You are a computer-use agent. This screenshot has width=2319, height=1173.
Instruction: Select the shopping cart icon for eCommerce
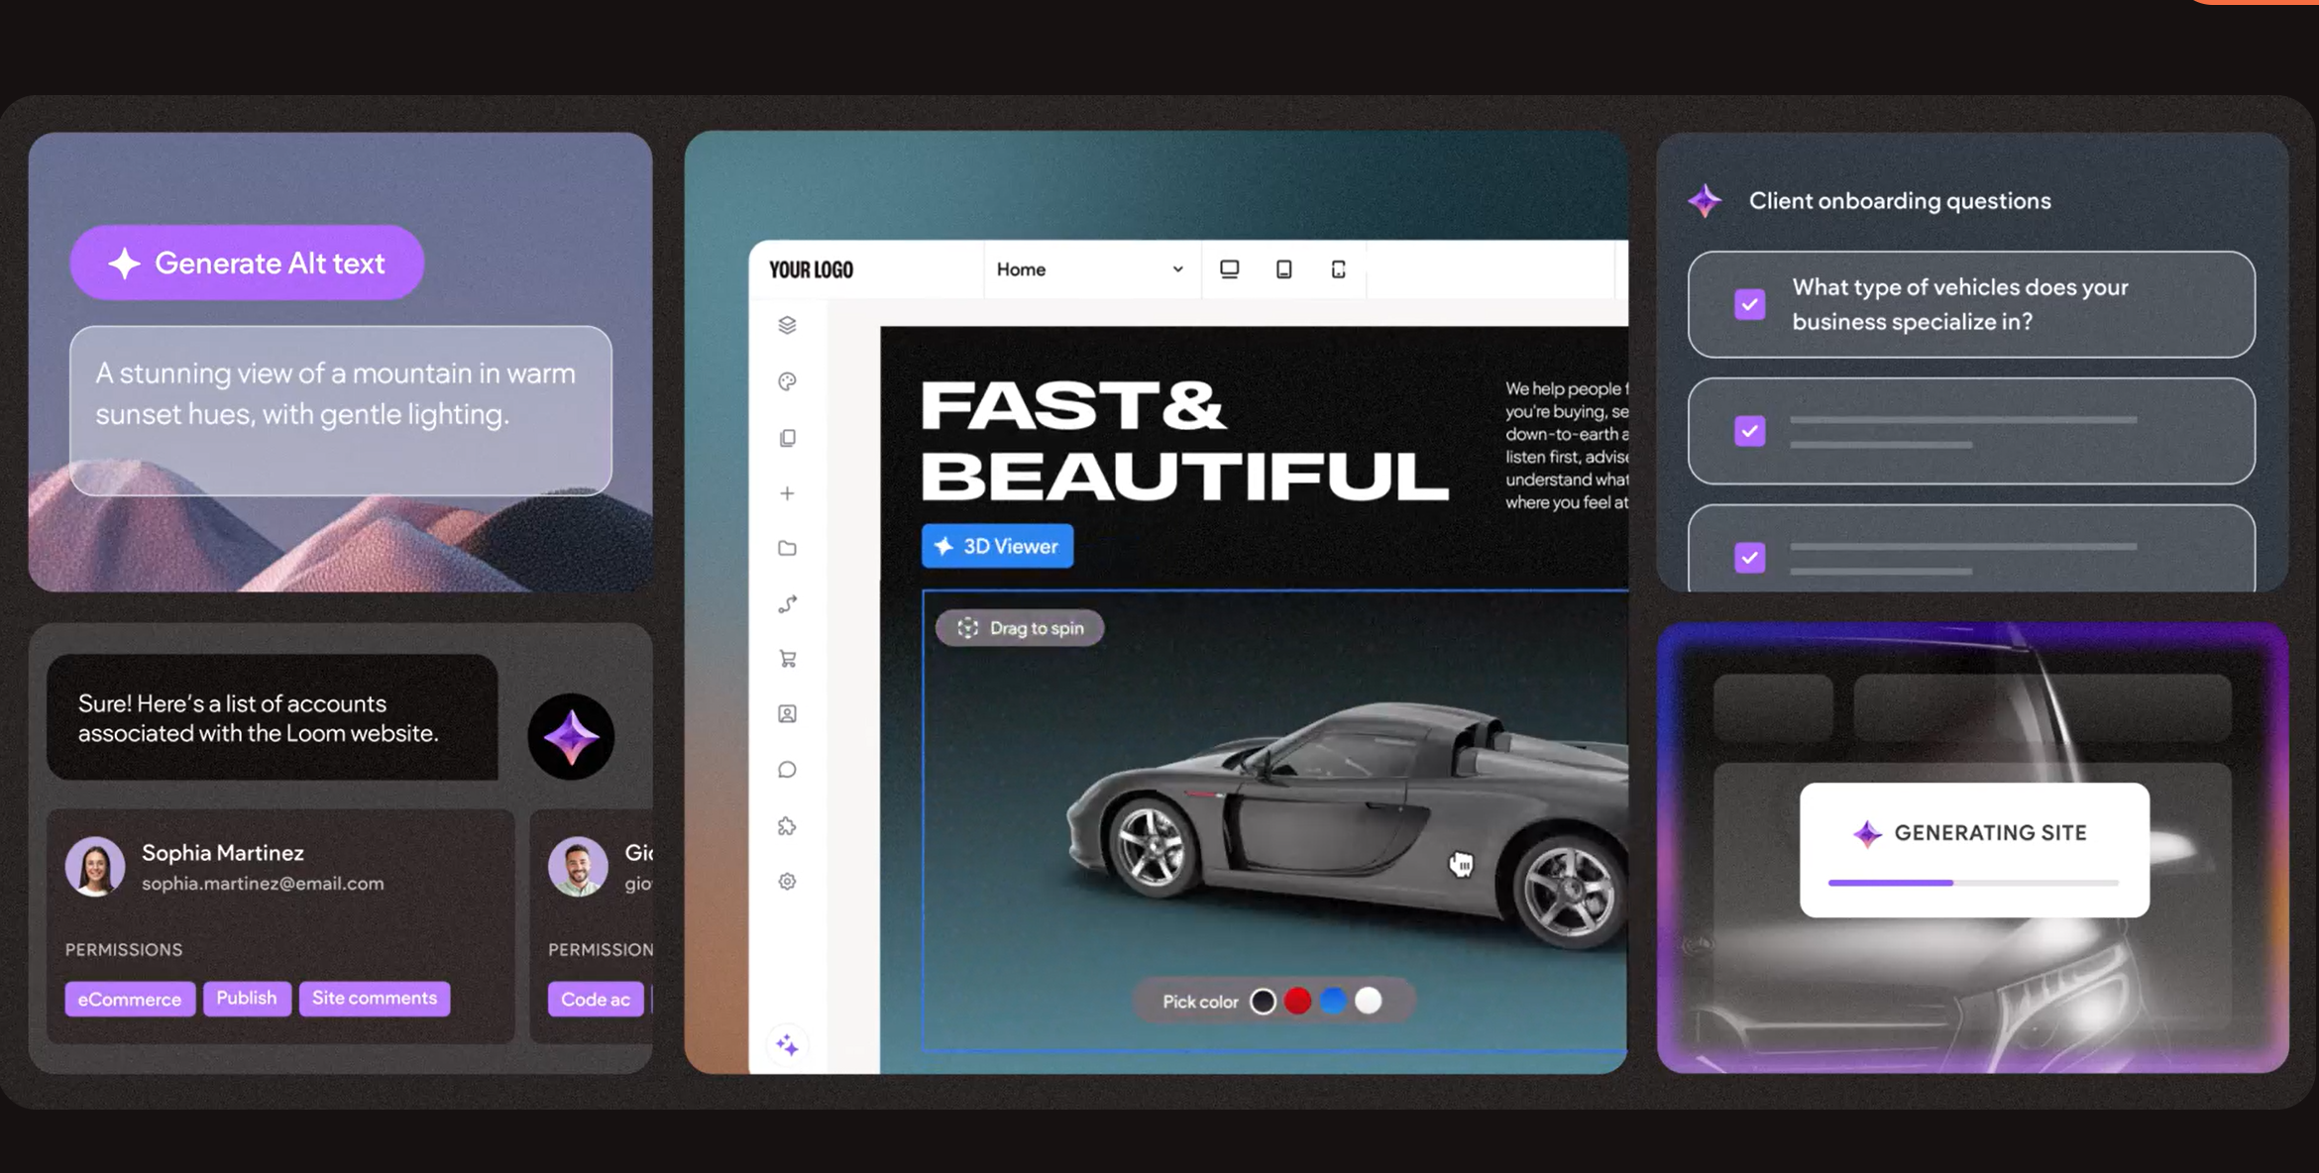coord(787,659)
